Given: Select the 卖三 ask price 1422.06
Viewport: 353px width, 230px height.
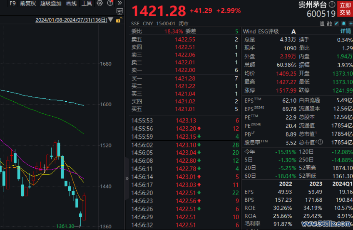Looking at the screenshot, I should click(185, 55).
